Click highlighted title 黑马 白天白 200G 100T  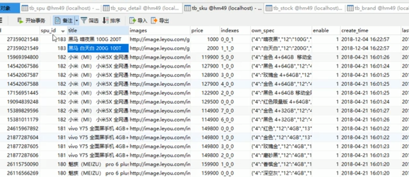coord(98,48)
